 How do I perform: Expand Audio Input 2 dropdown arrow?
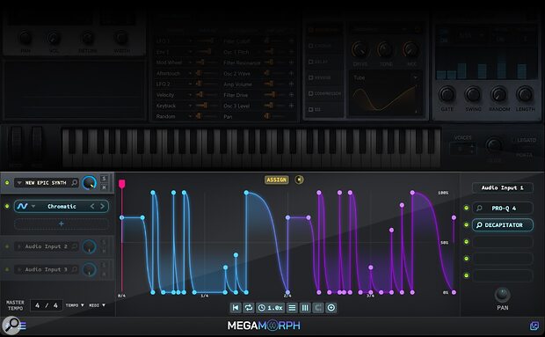pyautogui.click(x=19, y=246)
